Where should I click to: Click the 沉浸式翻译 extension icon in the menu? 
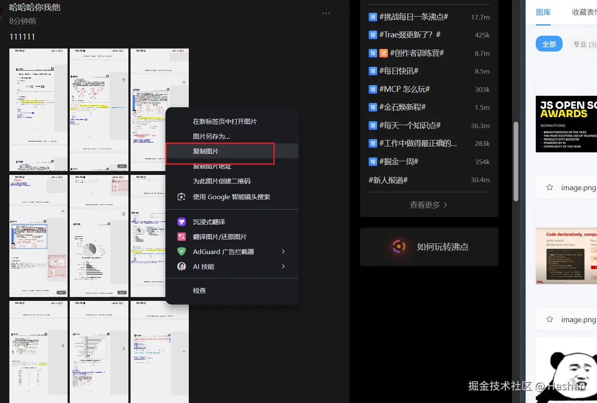181,221
